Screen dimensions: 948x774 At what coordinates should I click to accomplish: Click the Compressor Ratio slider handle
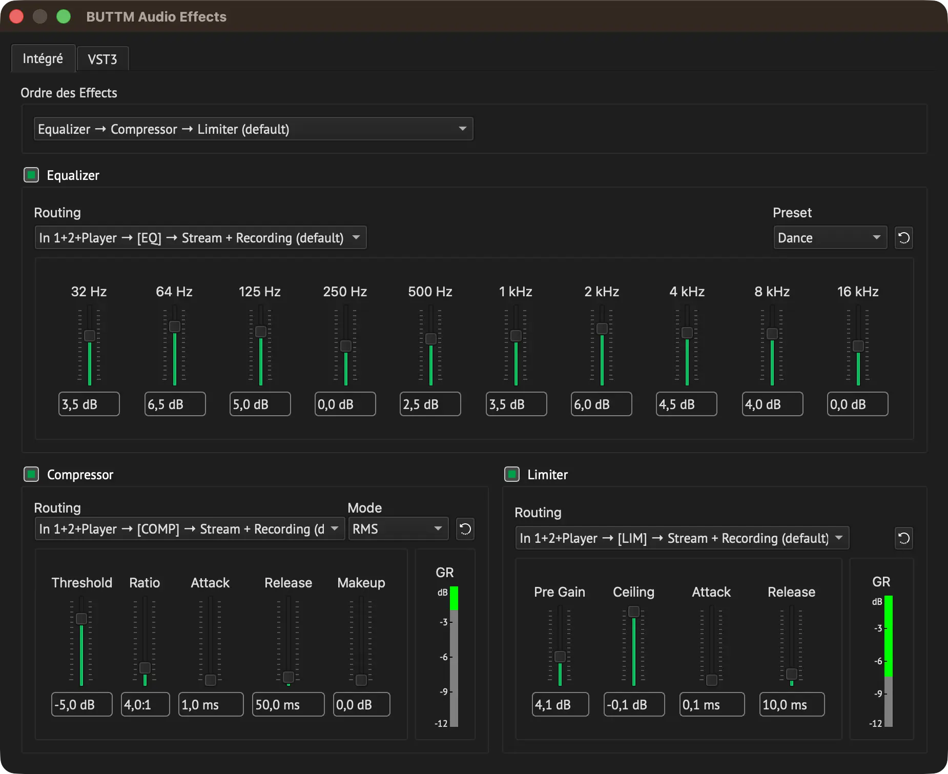pos(145,668)
